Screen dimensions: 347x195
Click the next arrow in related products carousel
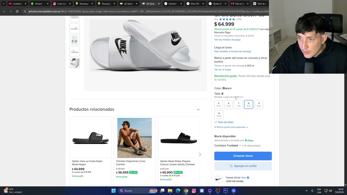coord(200,155)
